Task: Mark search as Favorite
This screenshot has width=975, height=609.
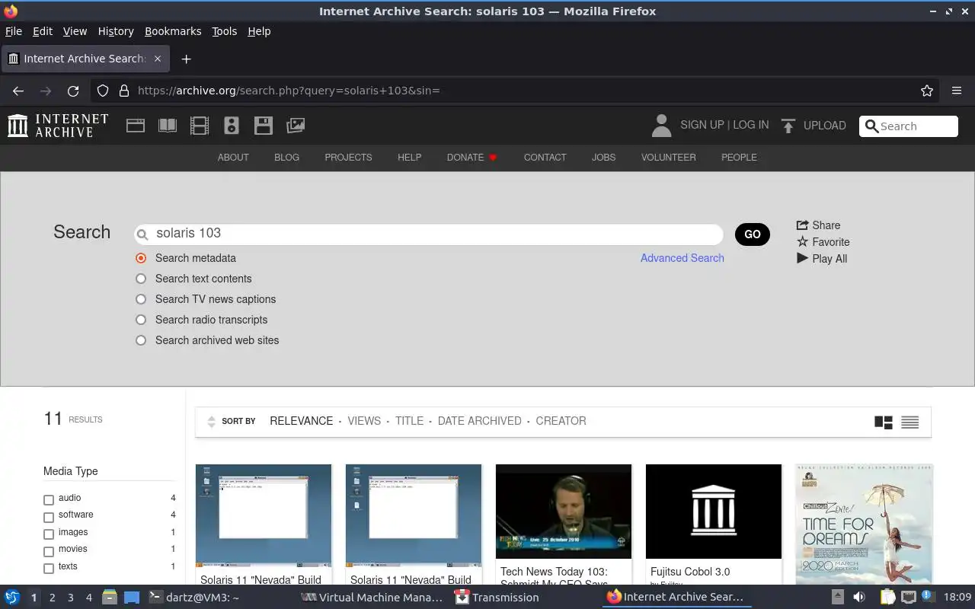Action: click(x=823, y=242)
